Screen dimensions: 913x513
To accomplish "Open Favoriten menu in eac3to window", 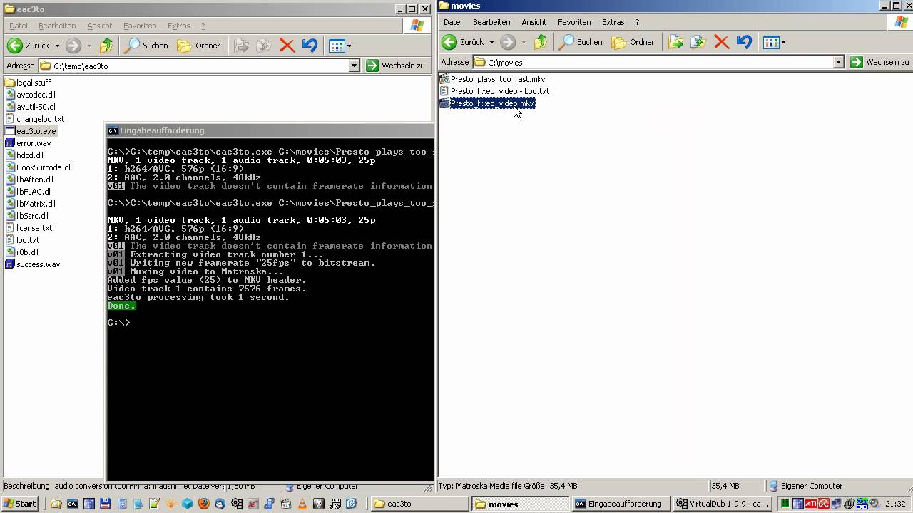I will [140, 26].
